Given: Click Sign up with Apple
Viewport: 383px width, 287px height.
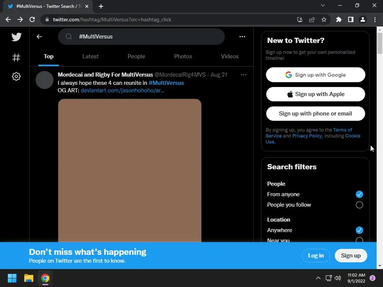Looking at the screenshot, I should click(x=316, y=94).
